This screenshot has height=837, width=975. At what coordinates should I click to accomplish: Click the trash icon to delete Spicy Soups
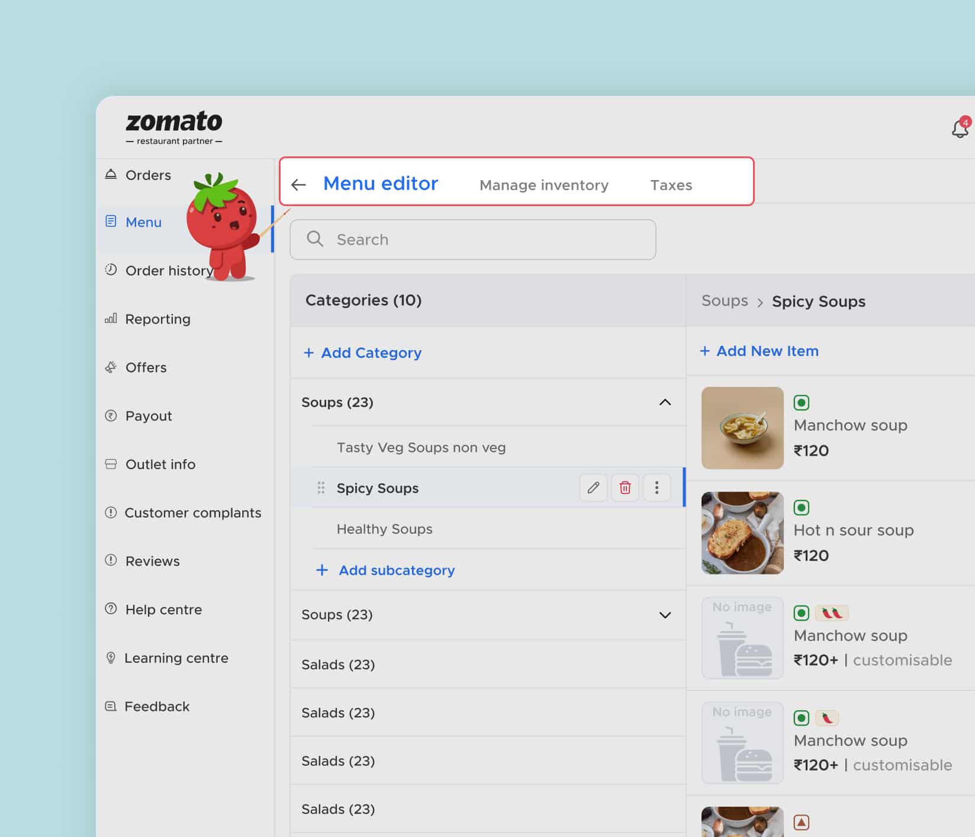(x=625, y=488)
